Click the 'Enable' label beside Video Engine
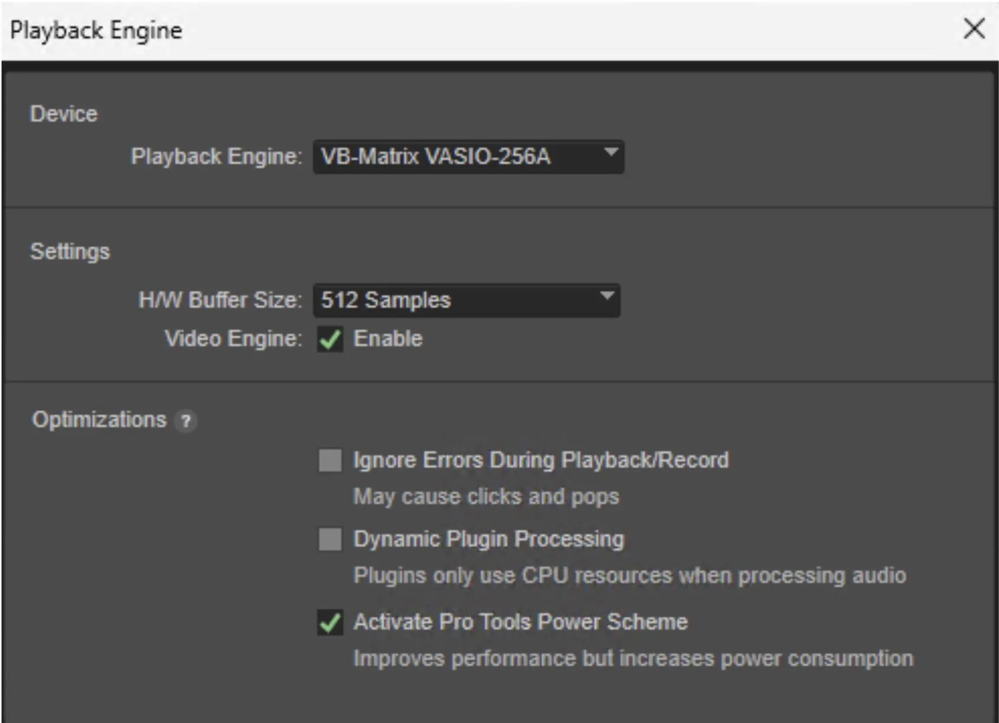 (x=388, y=339)
